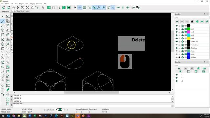Select angular dimension tool in top toolbar
The image size is (210, 118).
tap(32, 7)
